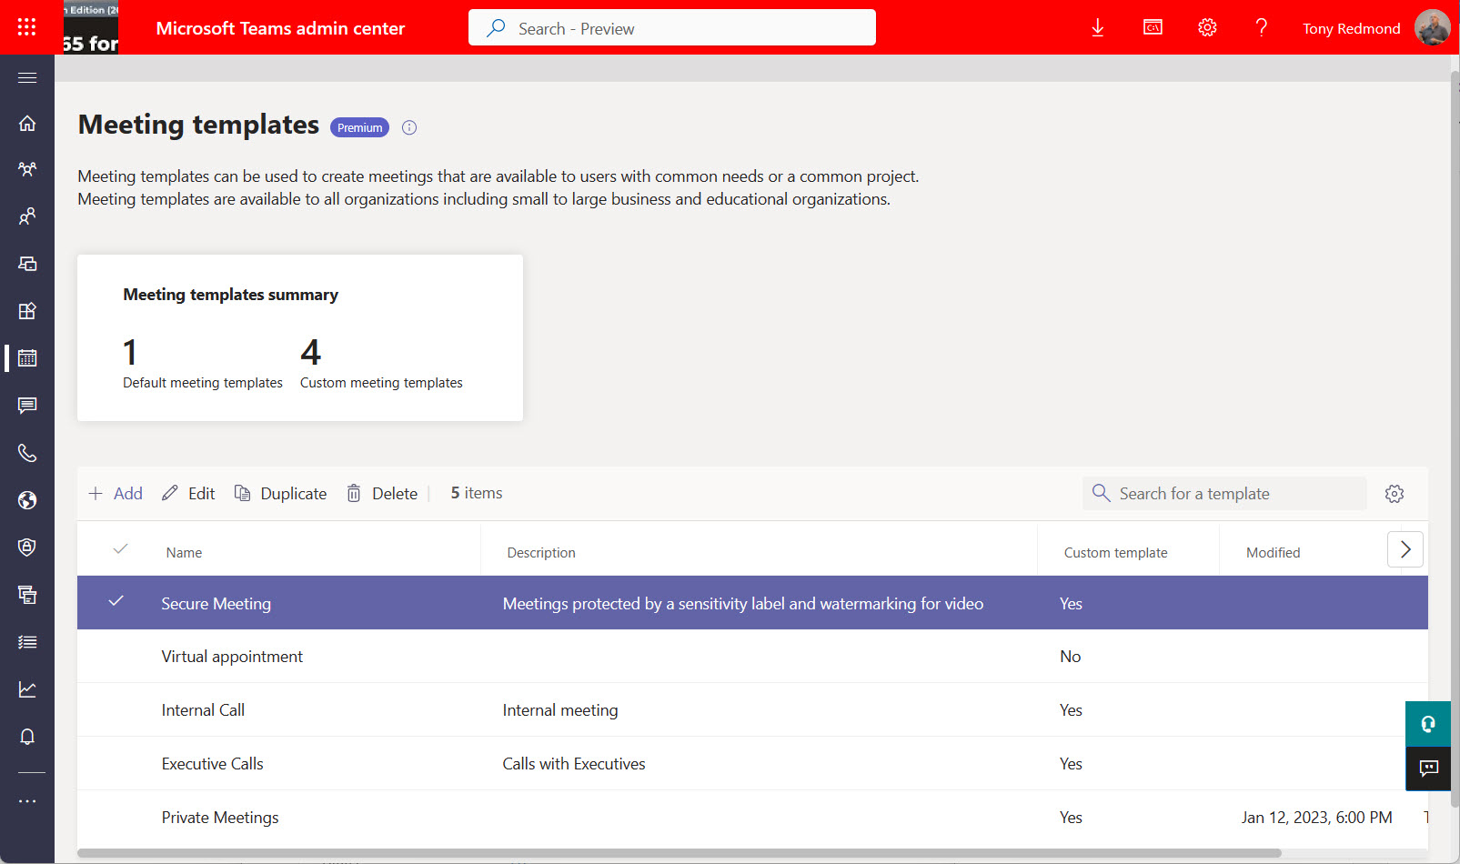The height and width of the screenshot is (864, 1460).
Task: Go to the Home dashboard icon
Action: 27,123
